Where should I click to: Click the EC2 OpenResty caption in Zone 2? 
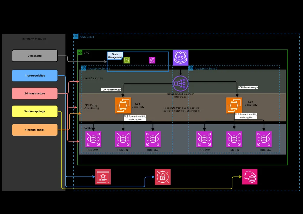pos(251,104)
